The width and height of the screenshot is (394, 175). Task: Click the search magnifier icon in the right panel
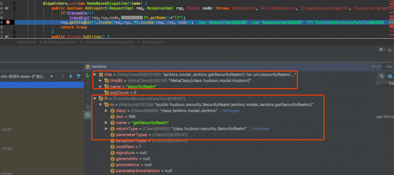[x=381, y=76]
